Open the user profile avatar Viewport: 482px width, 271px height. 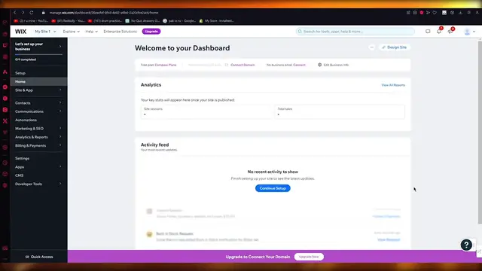pos(467,32)
